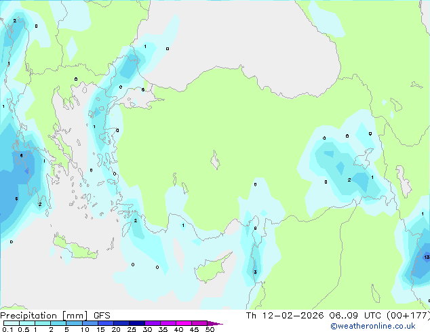This screenshot has width=430, height=332.
Task: Pick legend swatch between 2 and 5
Action: 58,323
